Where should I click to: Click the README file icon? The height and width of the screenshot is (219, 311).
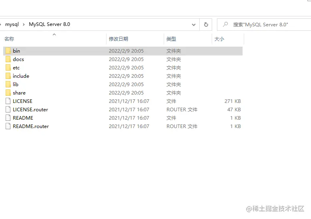[x=8, y=118]
